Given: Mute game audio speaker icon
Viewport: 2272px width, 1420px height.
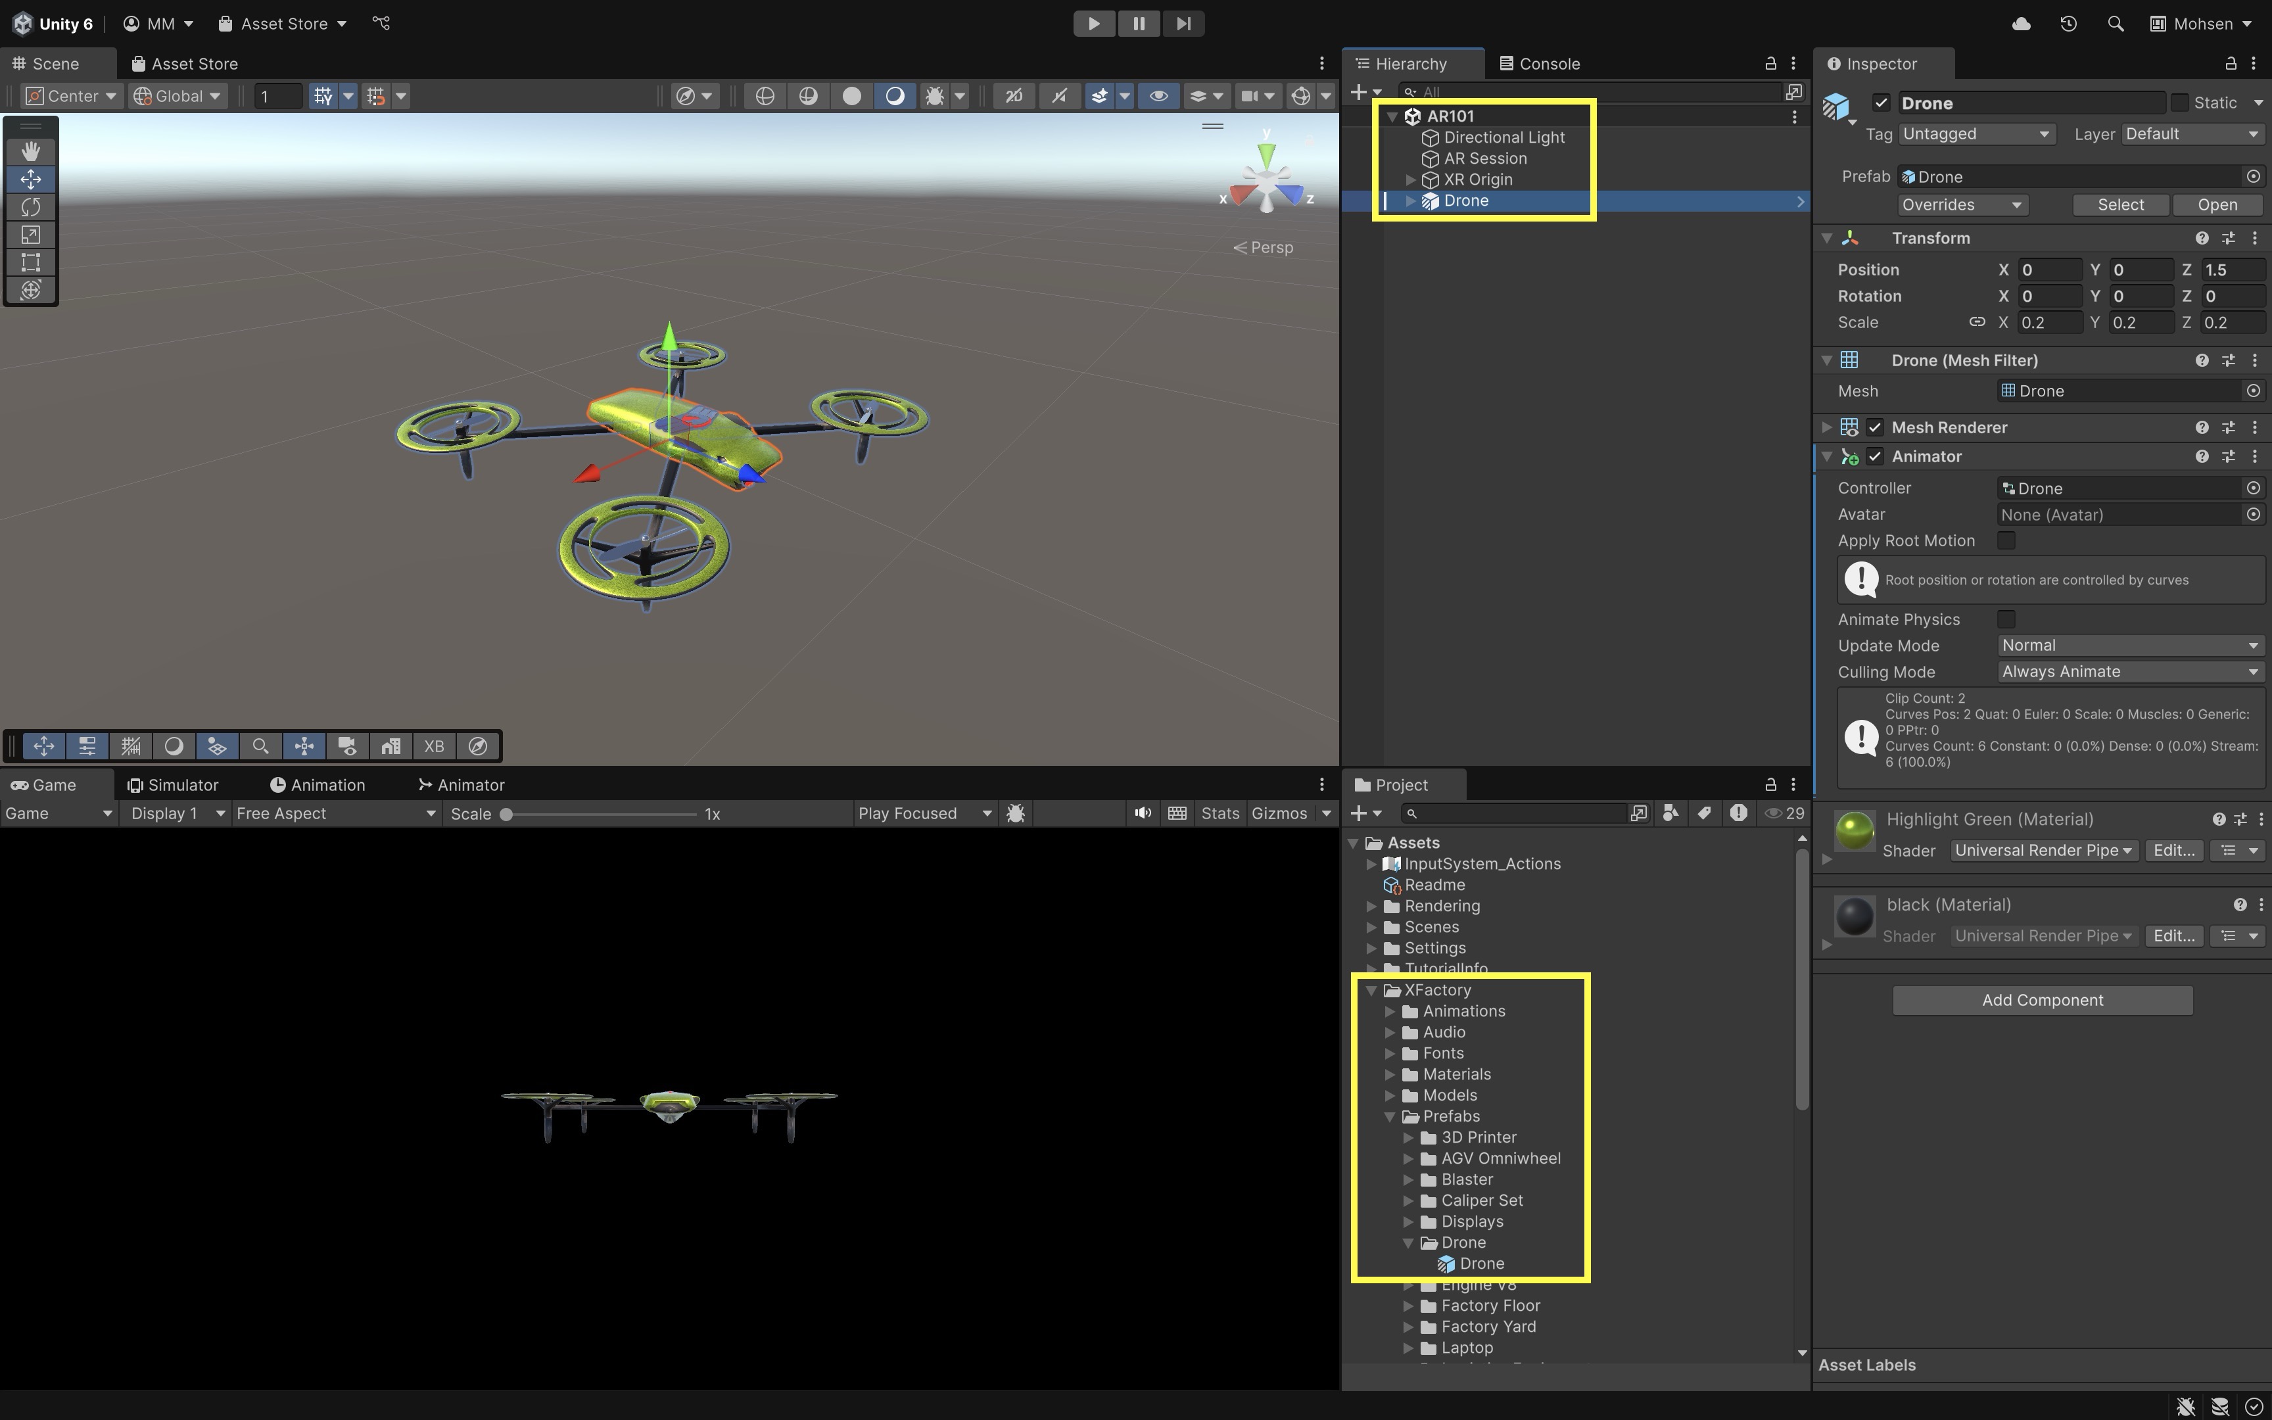Looking at the screenshot, I should click(x=1142, y=813).
